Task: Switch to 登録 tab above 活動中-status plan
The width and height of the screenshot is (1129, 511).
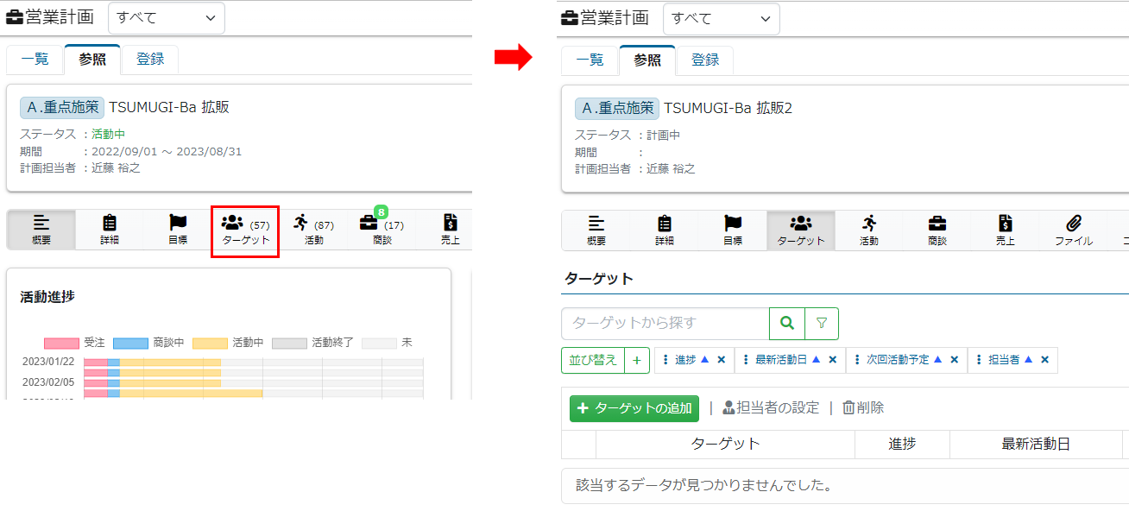Action: pyautogui.click(x=150, y=60)
